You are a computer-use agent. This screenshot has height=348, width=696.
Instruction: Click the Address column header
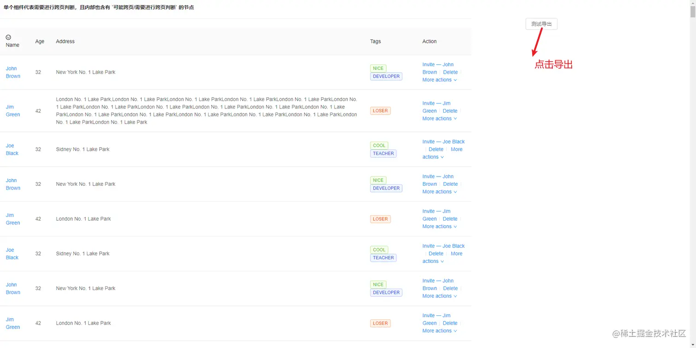pos(65,41)
